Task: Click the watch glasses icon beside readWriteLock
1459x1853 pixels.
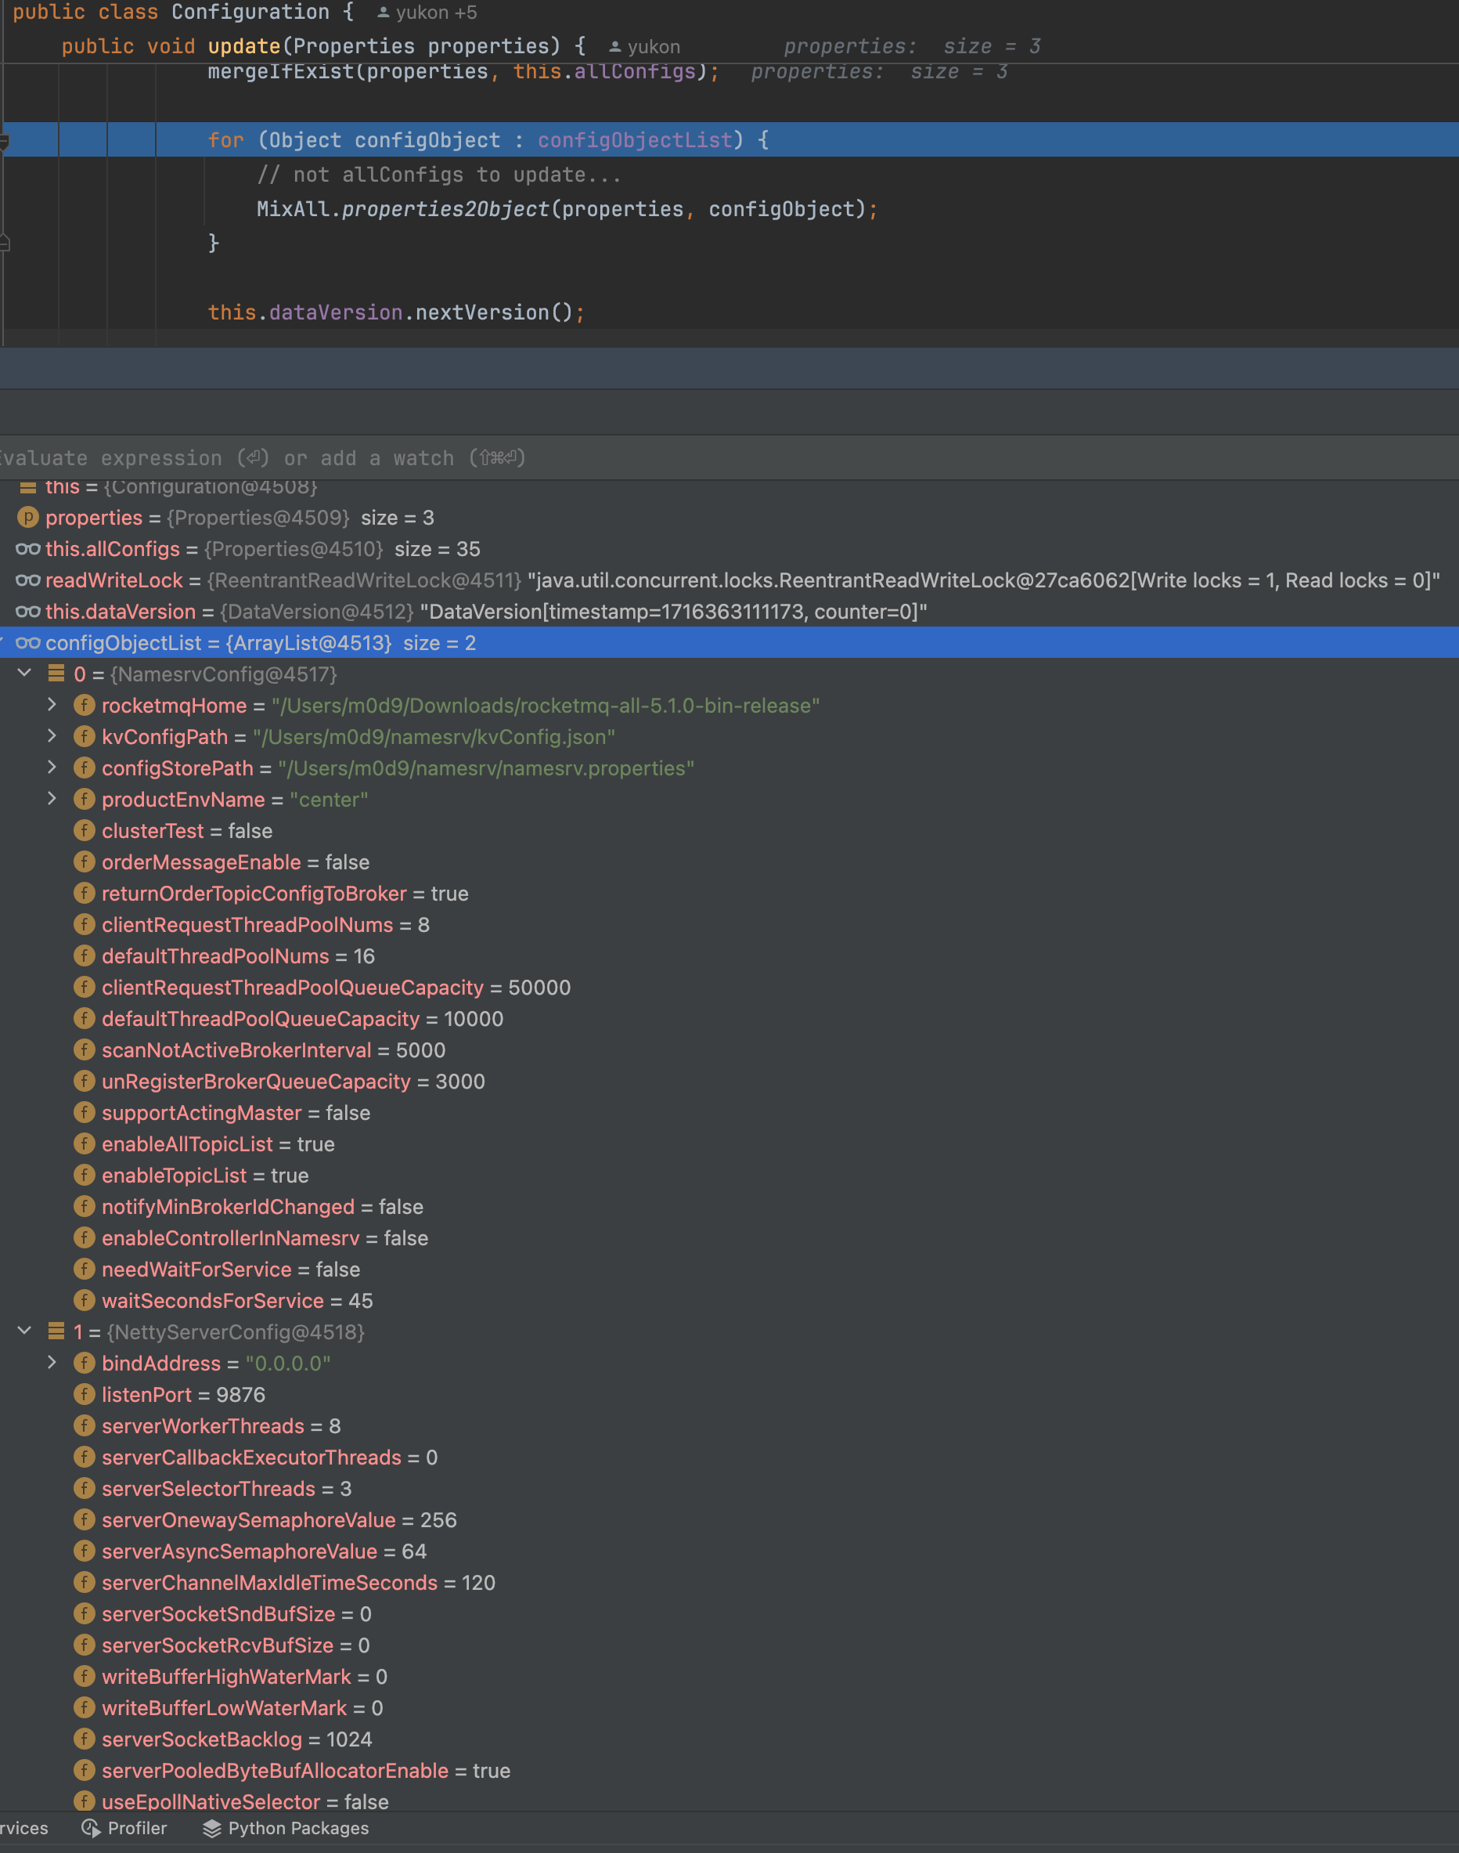Action: [x=28, y=580]
